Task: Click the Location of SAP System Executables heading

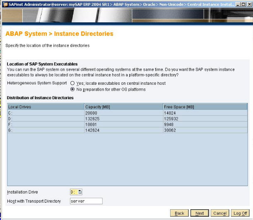Action: point(42,64)
